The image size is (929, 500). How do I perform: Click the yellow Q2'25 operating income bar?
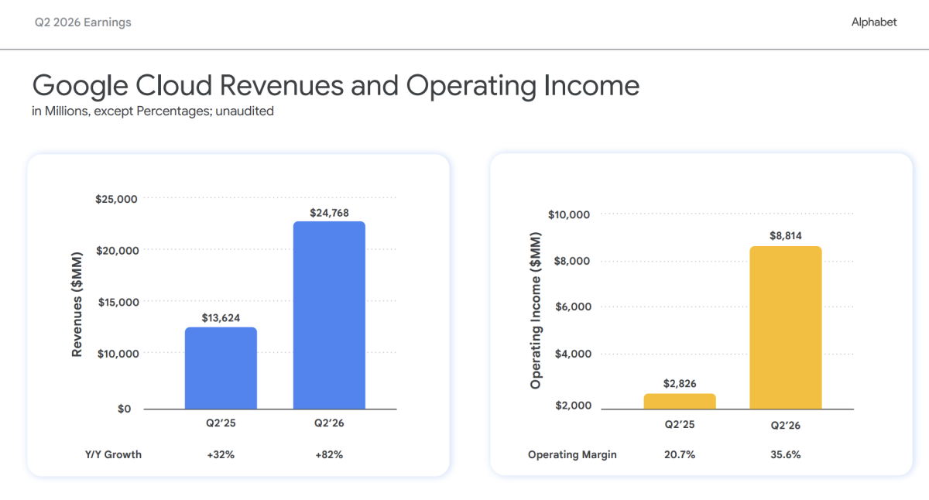tap(680, 401)
